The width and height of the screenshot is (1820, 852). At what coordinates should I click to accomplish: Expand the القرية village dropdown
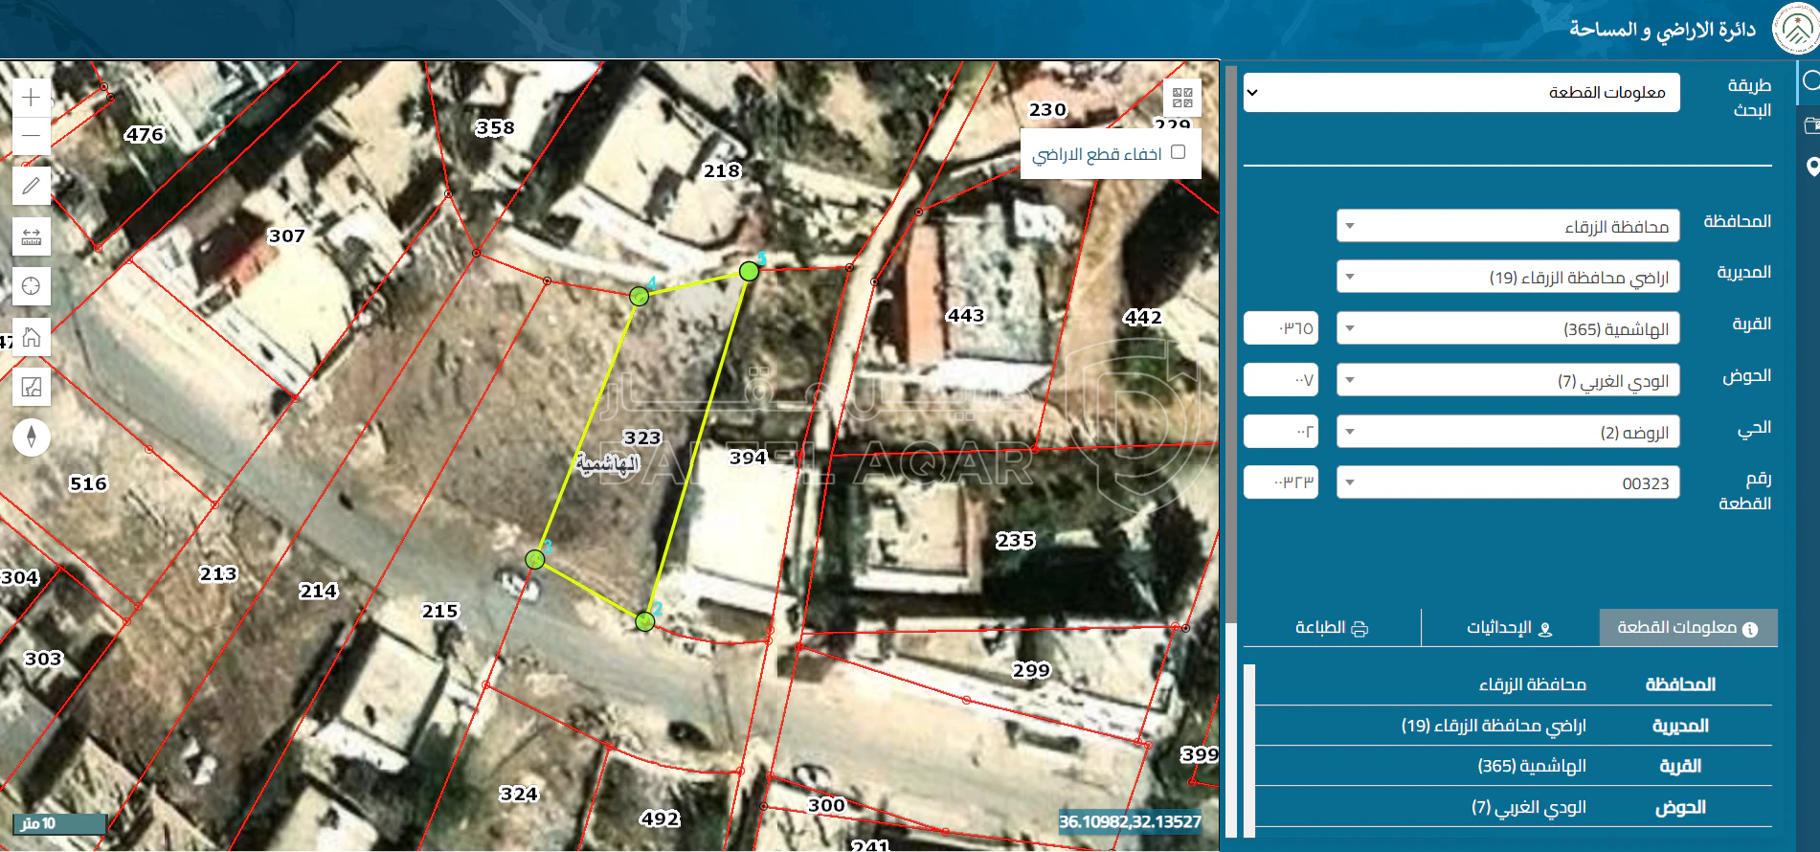1508,328
